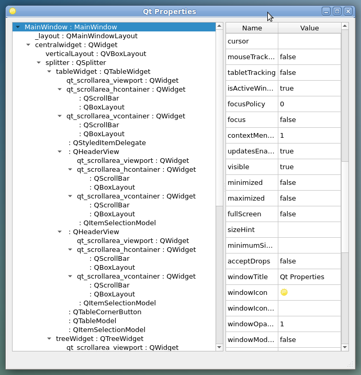The height and width of the screenshot is (375, 361).
Task: Click properties scrollbar up arrow button
Action: click(345, 27)
